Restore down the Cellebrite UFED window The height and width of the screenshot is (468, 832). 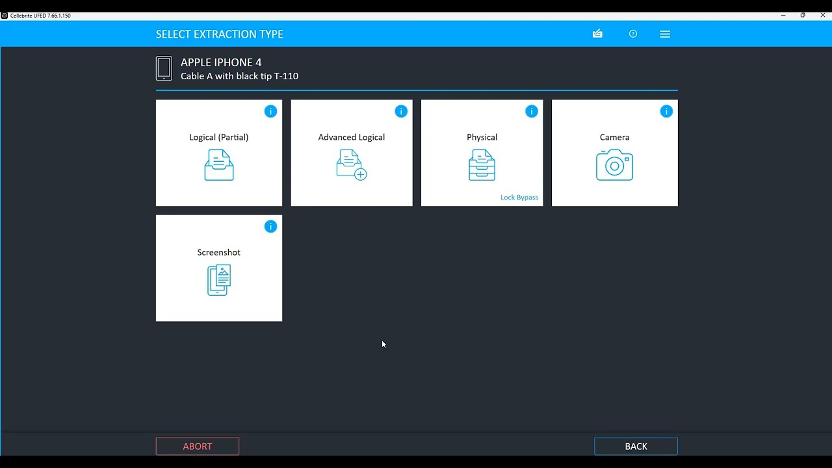point(803,16)
